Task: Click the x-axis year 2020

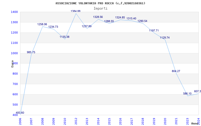Action: [165, 121]
